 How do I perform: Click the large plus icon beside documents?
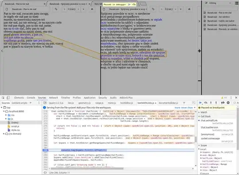pos(199,51)
